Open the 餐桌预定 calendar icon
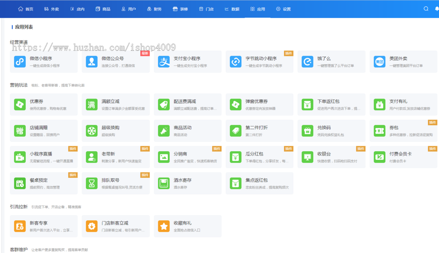 coord(20,183)
